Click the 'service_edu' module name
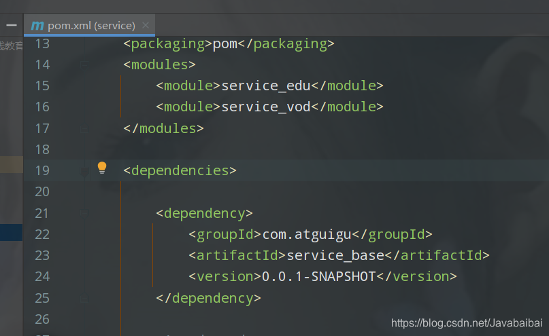 (266, 86)
